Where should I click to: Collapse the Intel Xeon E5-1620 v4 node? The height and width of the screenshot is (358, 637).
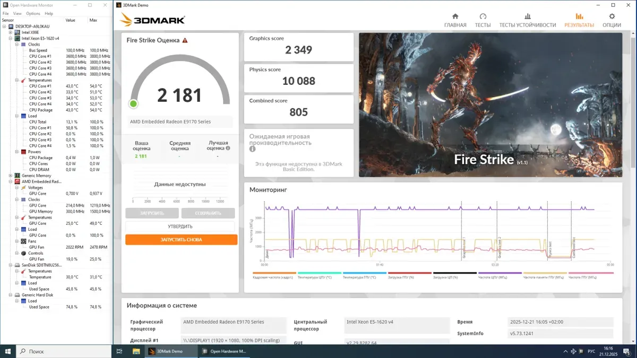(11, 38)
